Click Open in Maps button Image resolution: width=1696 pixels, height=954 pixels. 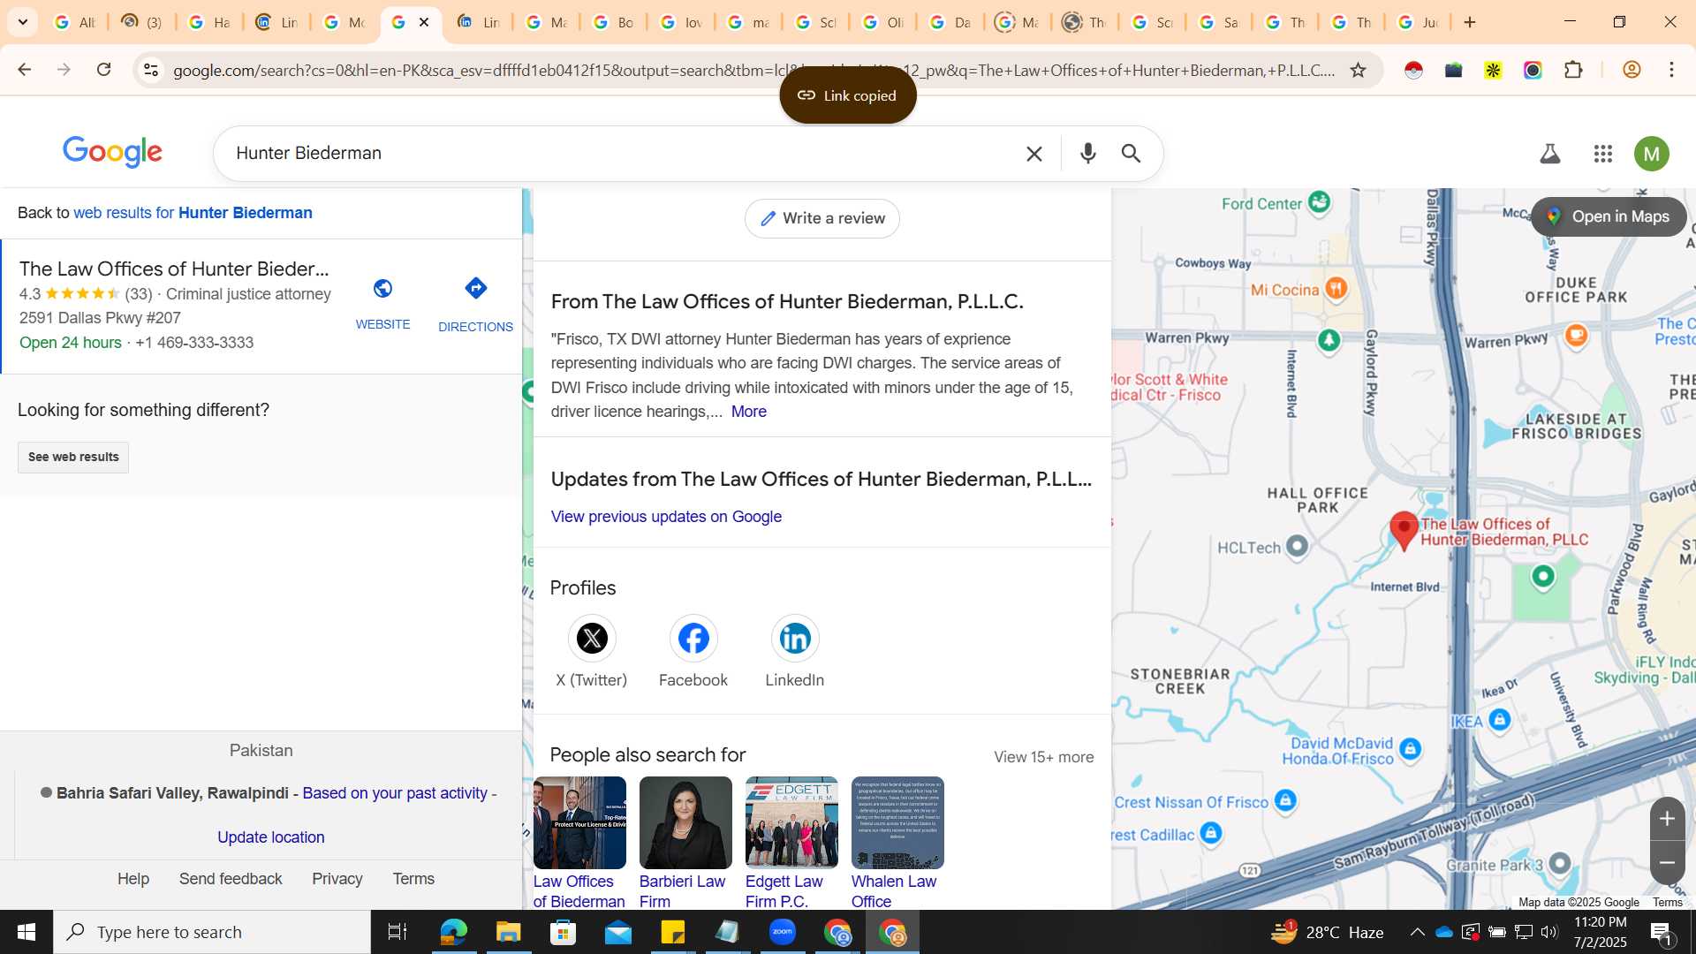point(1609,216)
